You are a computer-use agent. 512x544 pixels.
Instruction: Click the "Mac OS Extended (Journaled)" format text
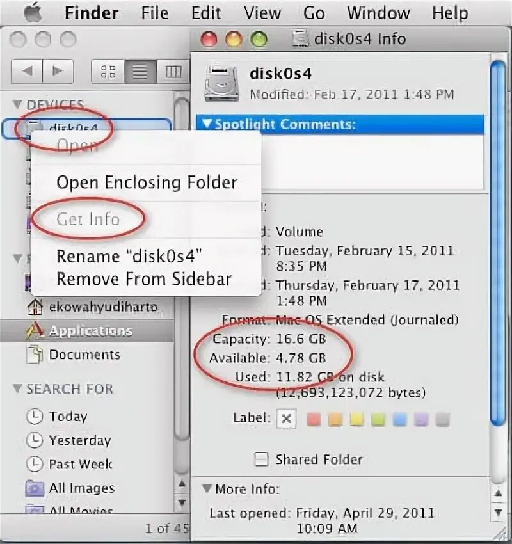tap(367, 320)
